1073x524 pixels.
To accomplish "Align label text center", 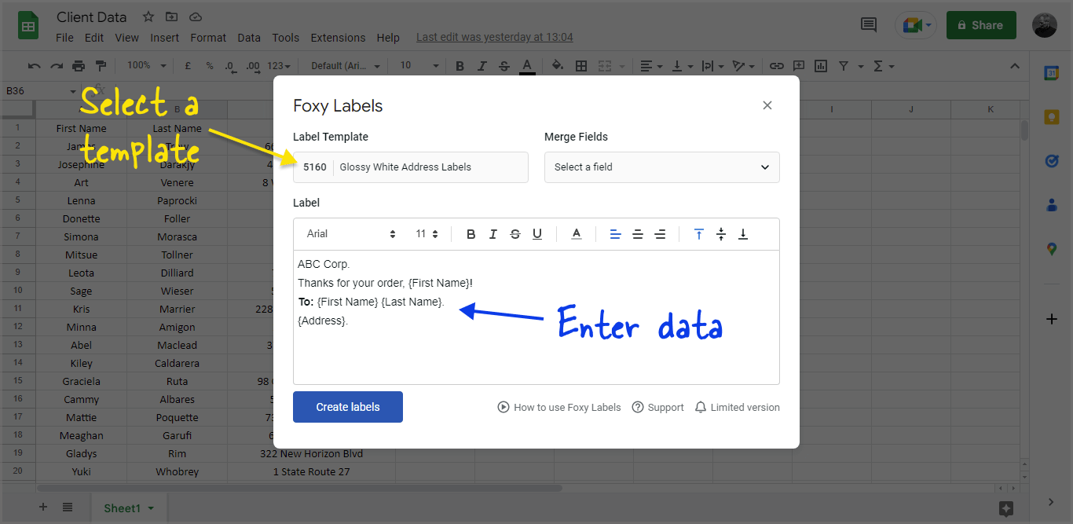I will (x=638, y=234).
